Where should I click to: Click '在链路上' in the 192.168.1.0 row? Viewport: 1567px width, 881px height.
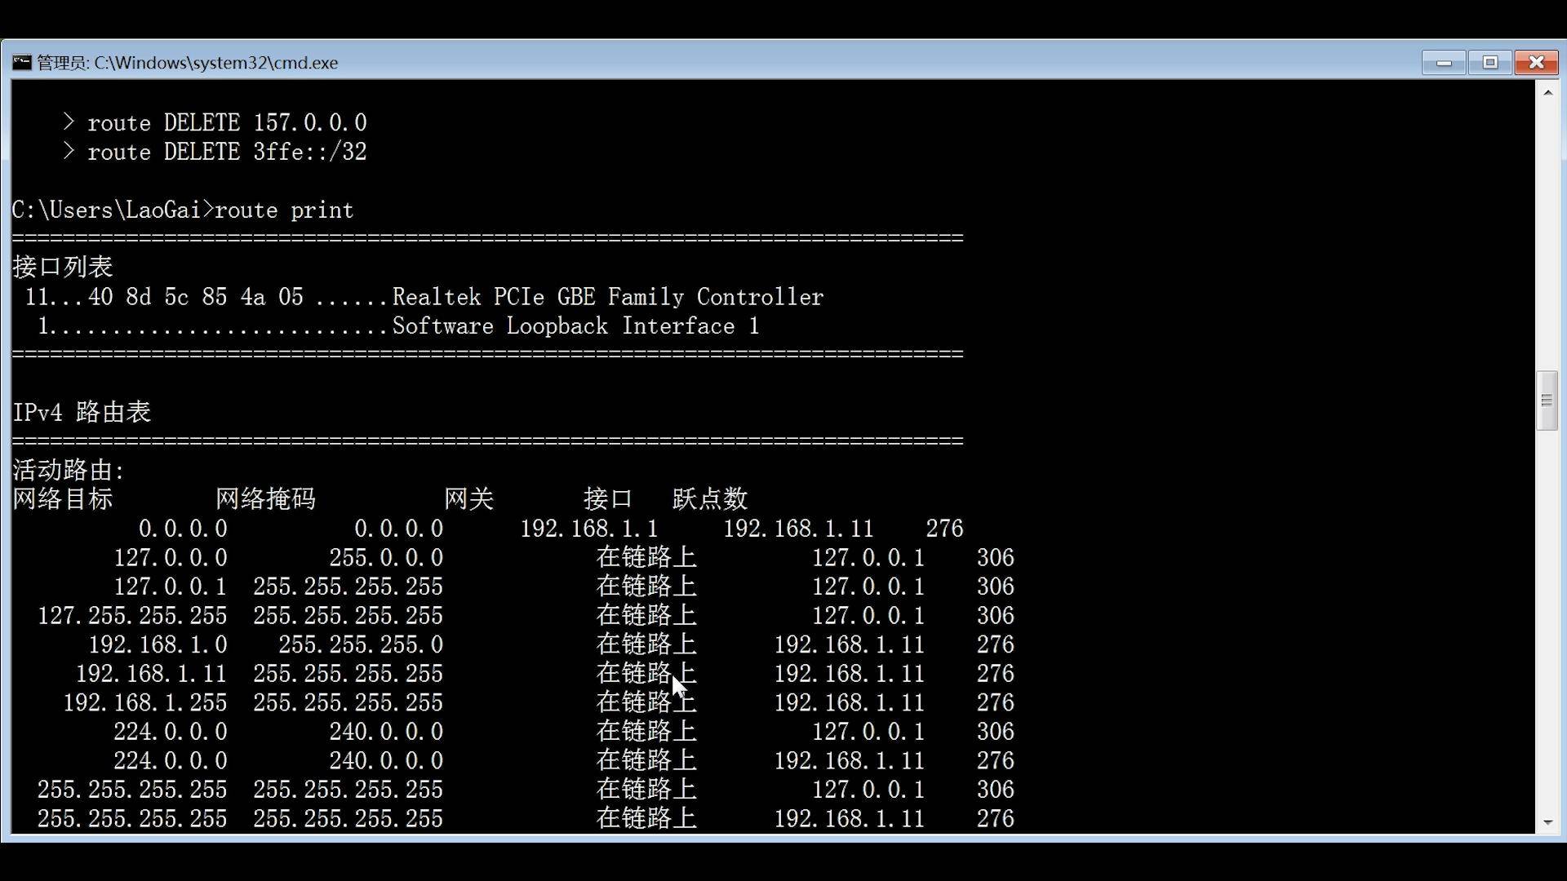point(646,645)
